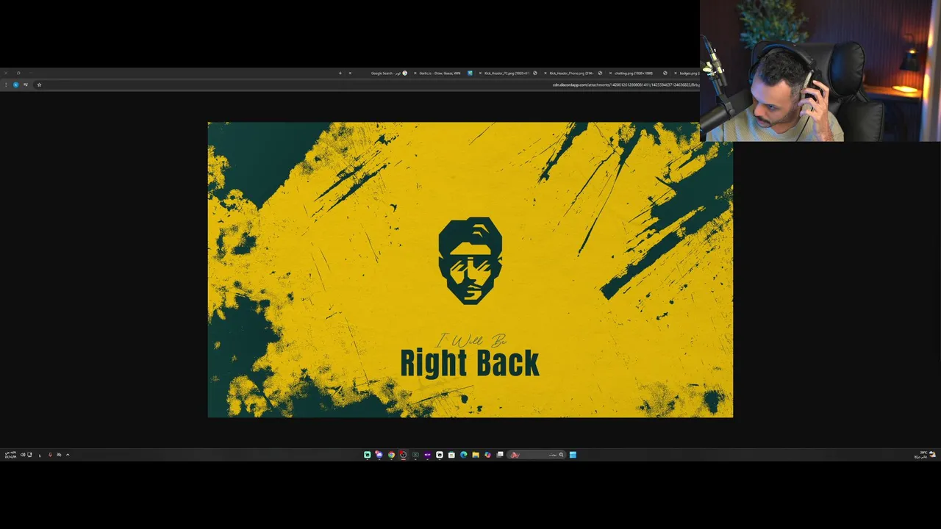Open the Chrome three-dot menu
Screen dimensions: 941x529
6,84
